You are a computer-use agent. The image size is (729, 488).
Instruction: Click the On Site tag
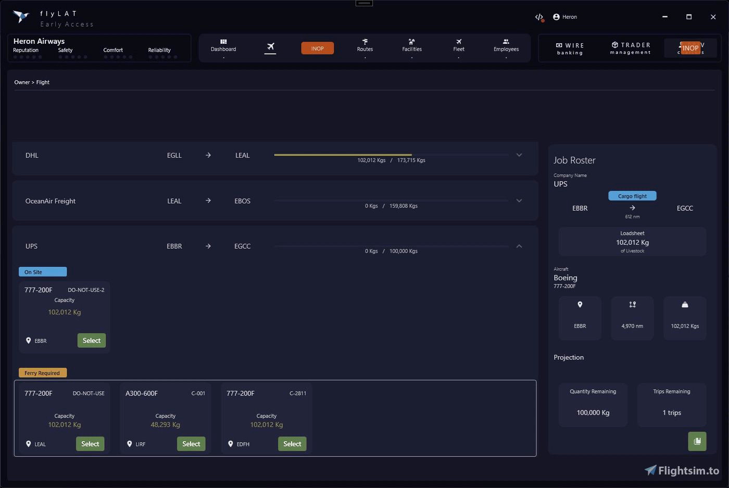coord(43,272)
